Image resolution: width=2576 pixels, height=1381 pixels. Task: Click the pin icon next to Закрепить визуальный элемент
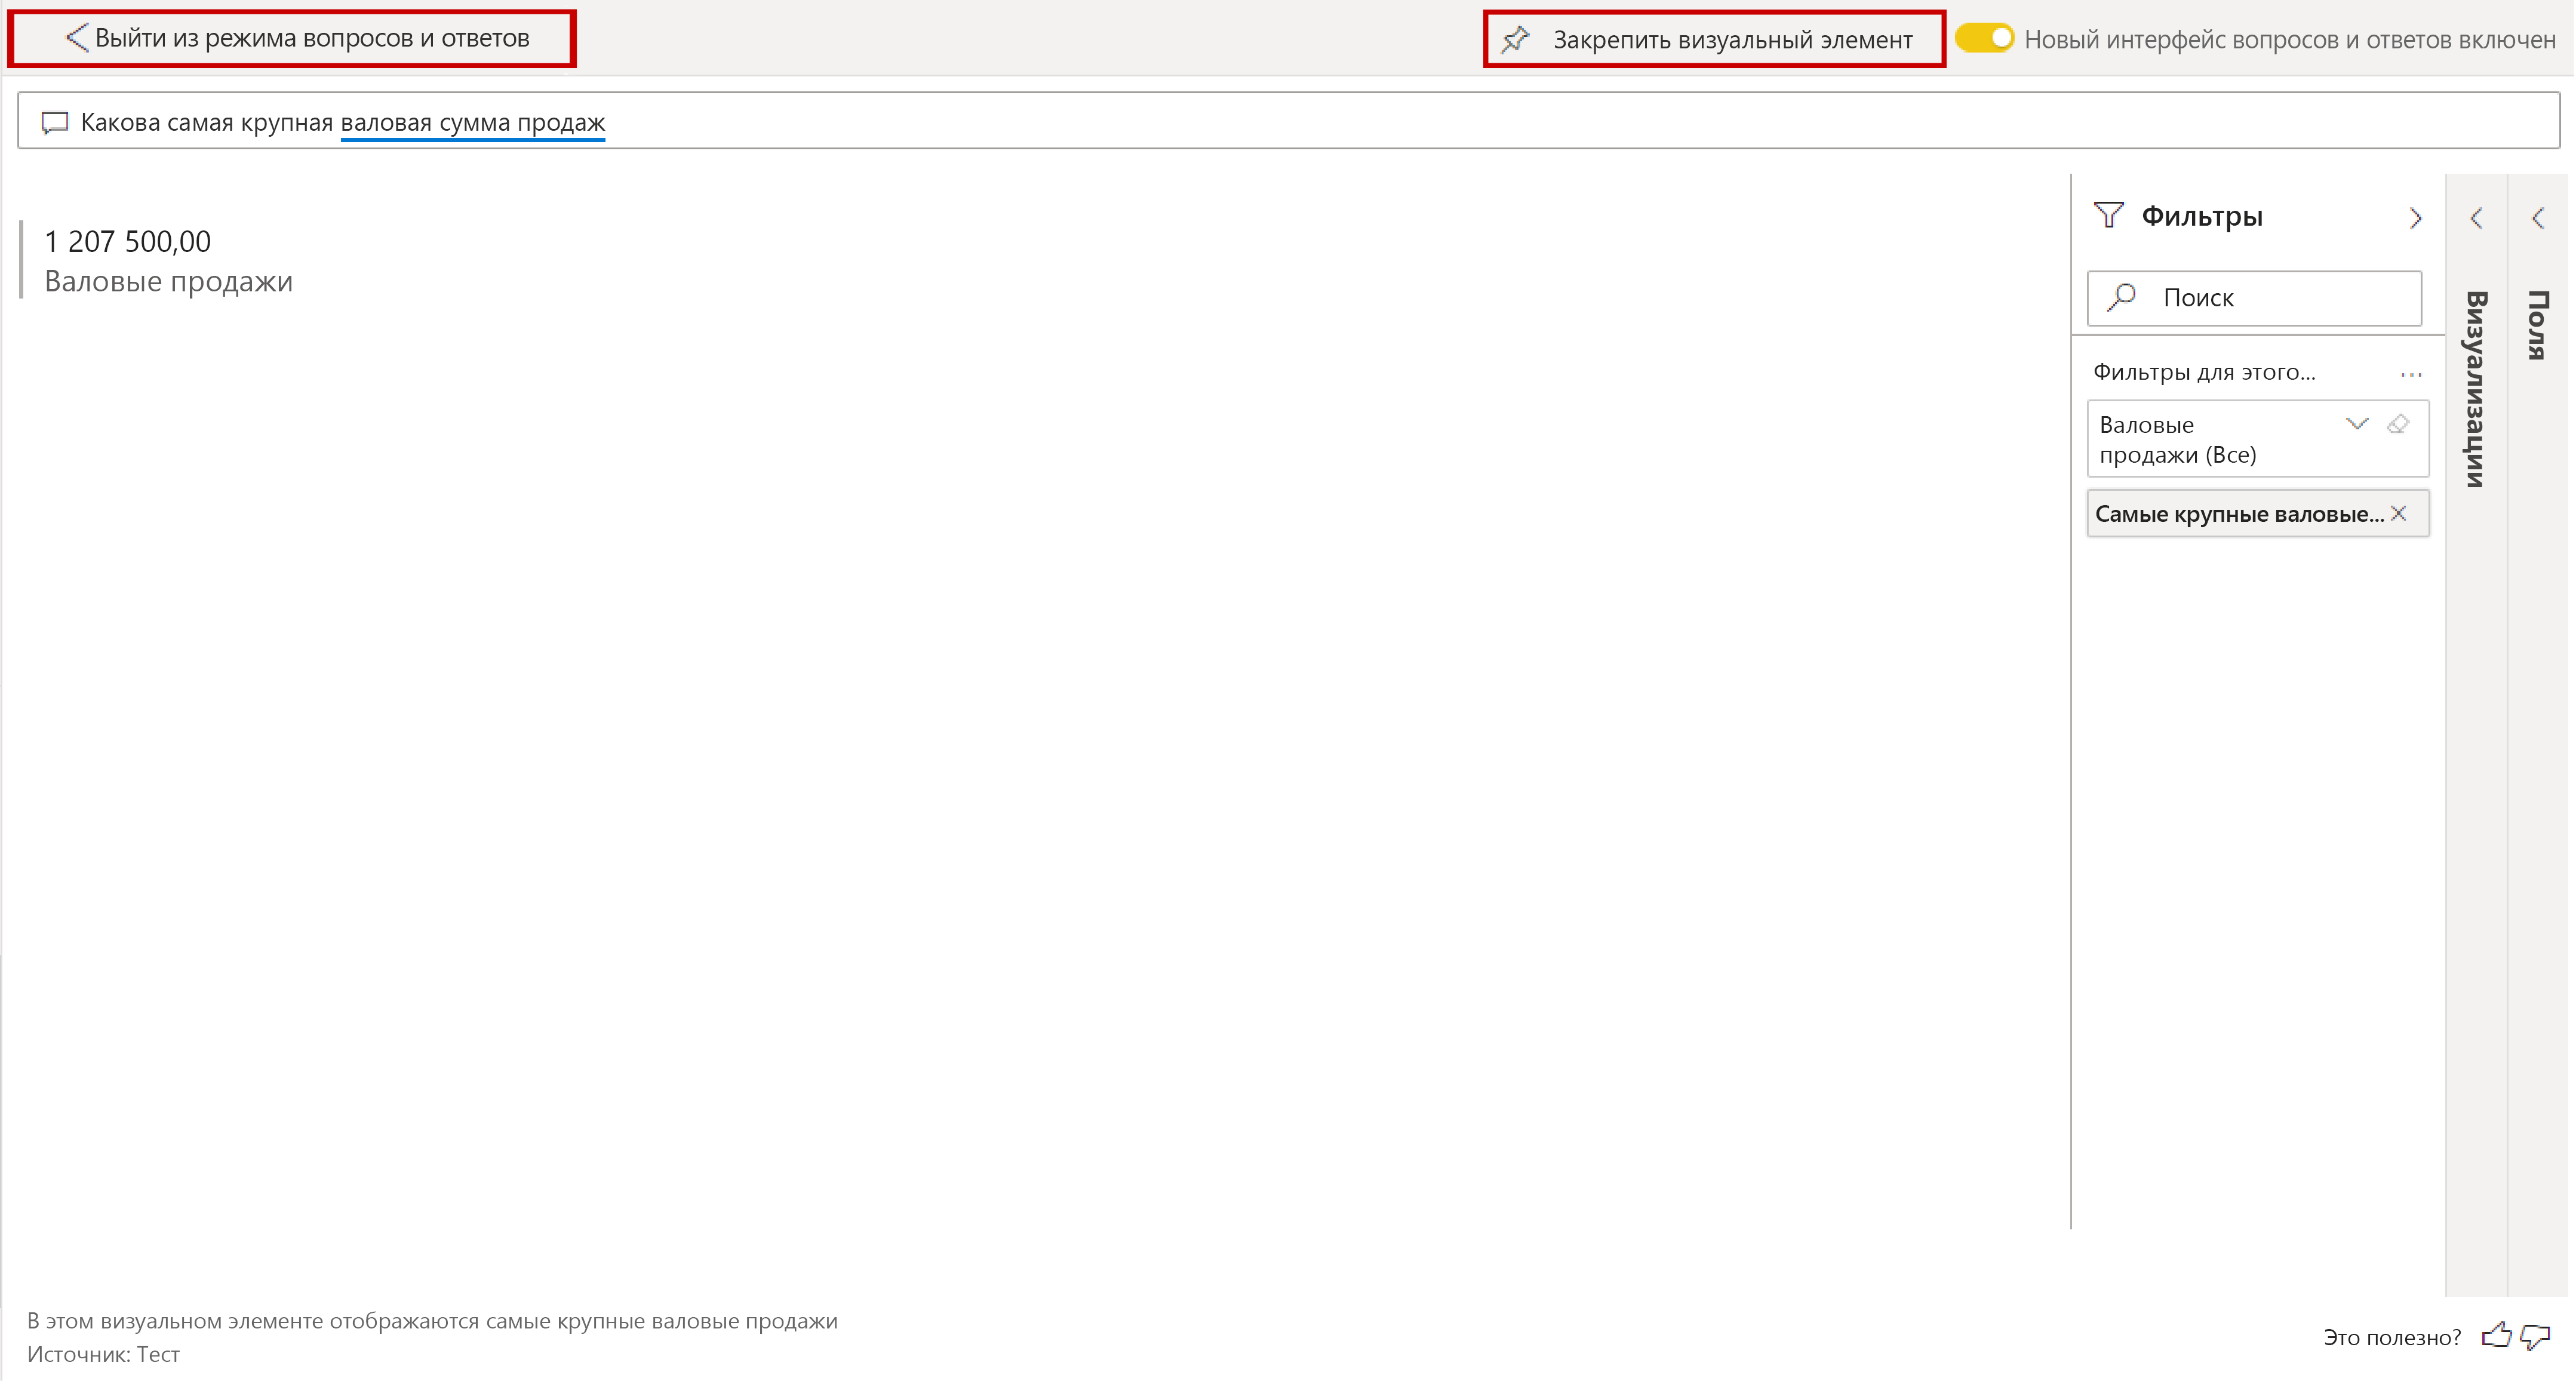1516,39
